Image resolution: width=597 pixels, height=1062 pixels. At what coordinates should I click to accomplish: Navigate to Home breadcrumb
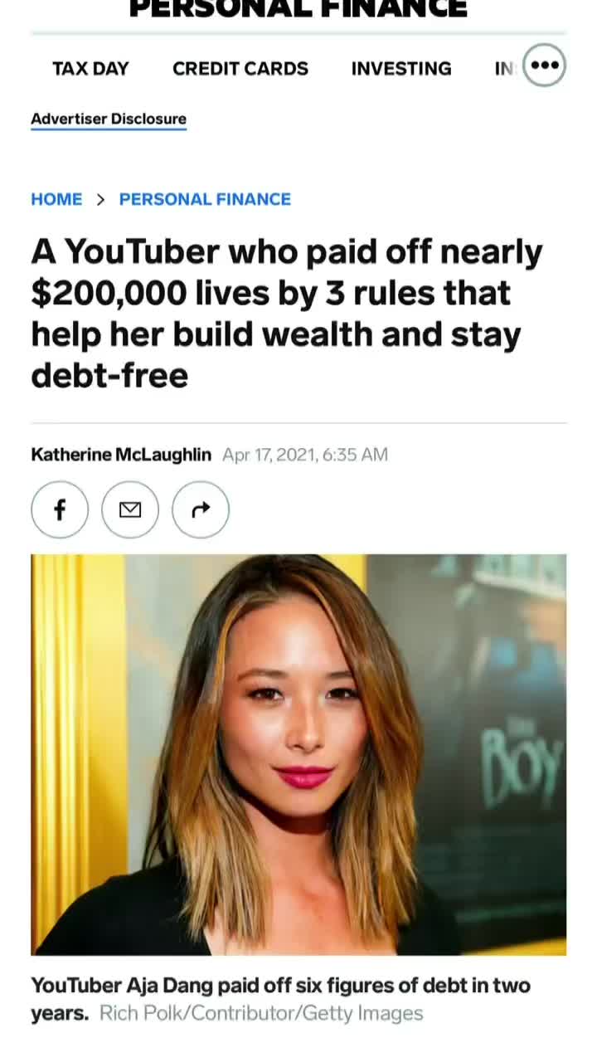pos(56,199)
